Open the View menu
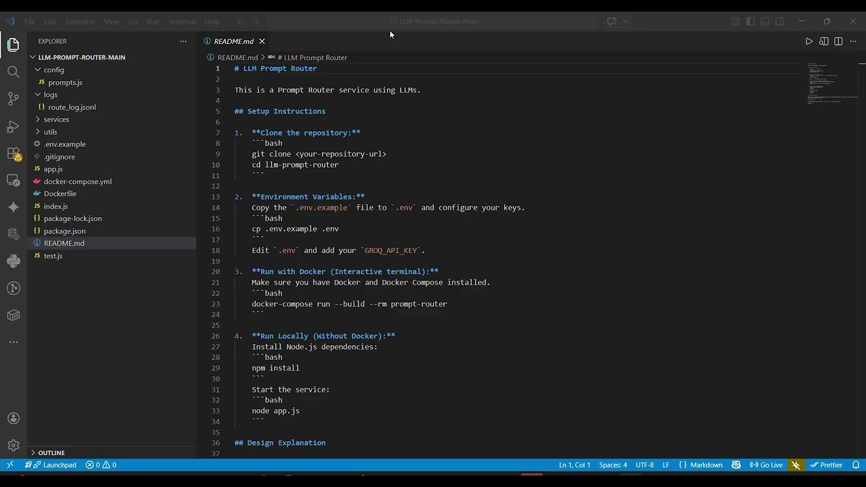 112,22
